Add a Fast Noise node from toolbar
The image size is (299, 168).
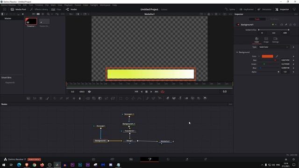point(35,98)
